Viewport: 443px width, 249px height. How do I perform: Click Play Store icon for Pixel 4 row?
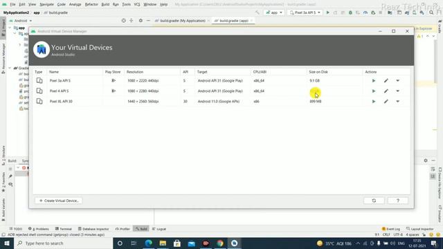[114, 91]
